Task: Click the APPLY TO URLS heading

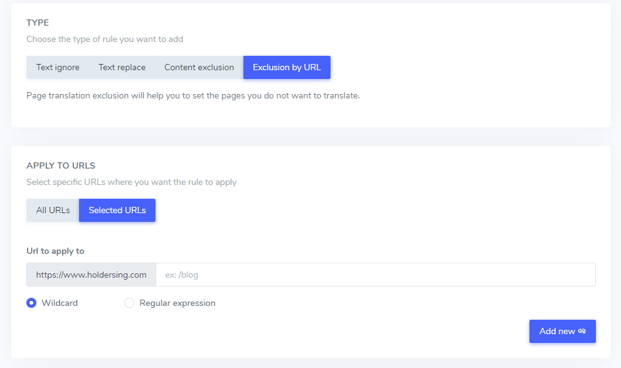Action: pyautogui.click(x=61, y=166)
